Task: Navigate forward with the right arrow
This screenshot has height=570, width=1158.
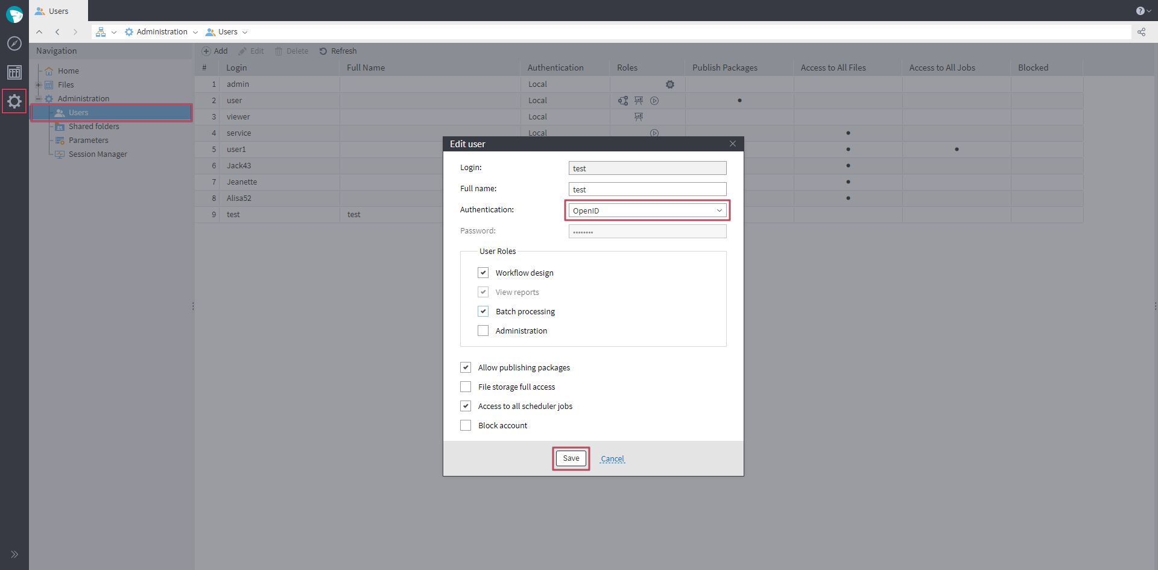Action: pos(75,32)
